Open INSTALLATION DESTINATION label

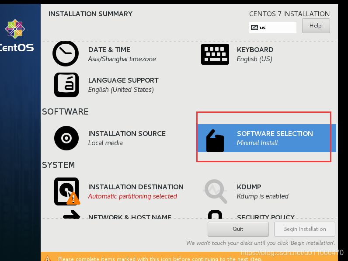pyautogui.click(x=136, y=187)
